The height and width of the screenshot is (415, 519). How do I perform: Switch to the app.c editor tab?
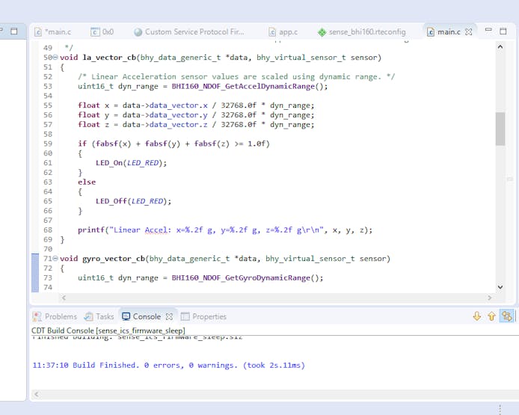[288, 32]
